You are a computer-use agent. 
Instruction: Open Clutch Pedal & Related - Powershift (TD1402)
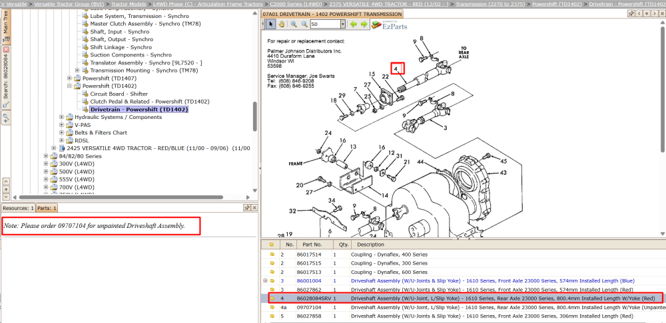[149, 102]
